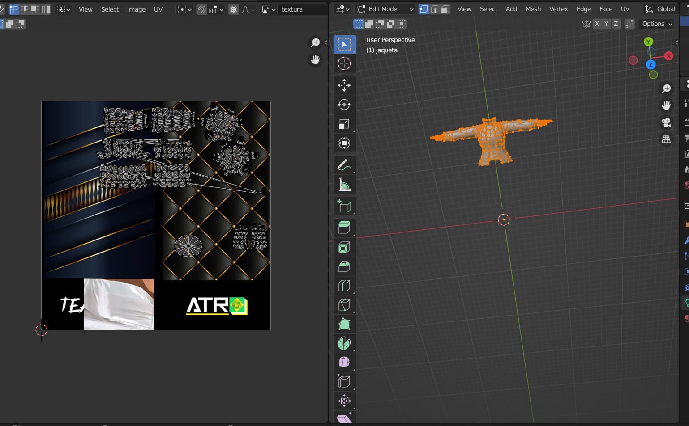Enable X axis mirror
The image size is (689, 426).
597,24
